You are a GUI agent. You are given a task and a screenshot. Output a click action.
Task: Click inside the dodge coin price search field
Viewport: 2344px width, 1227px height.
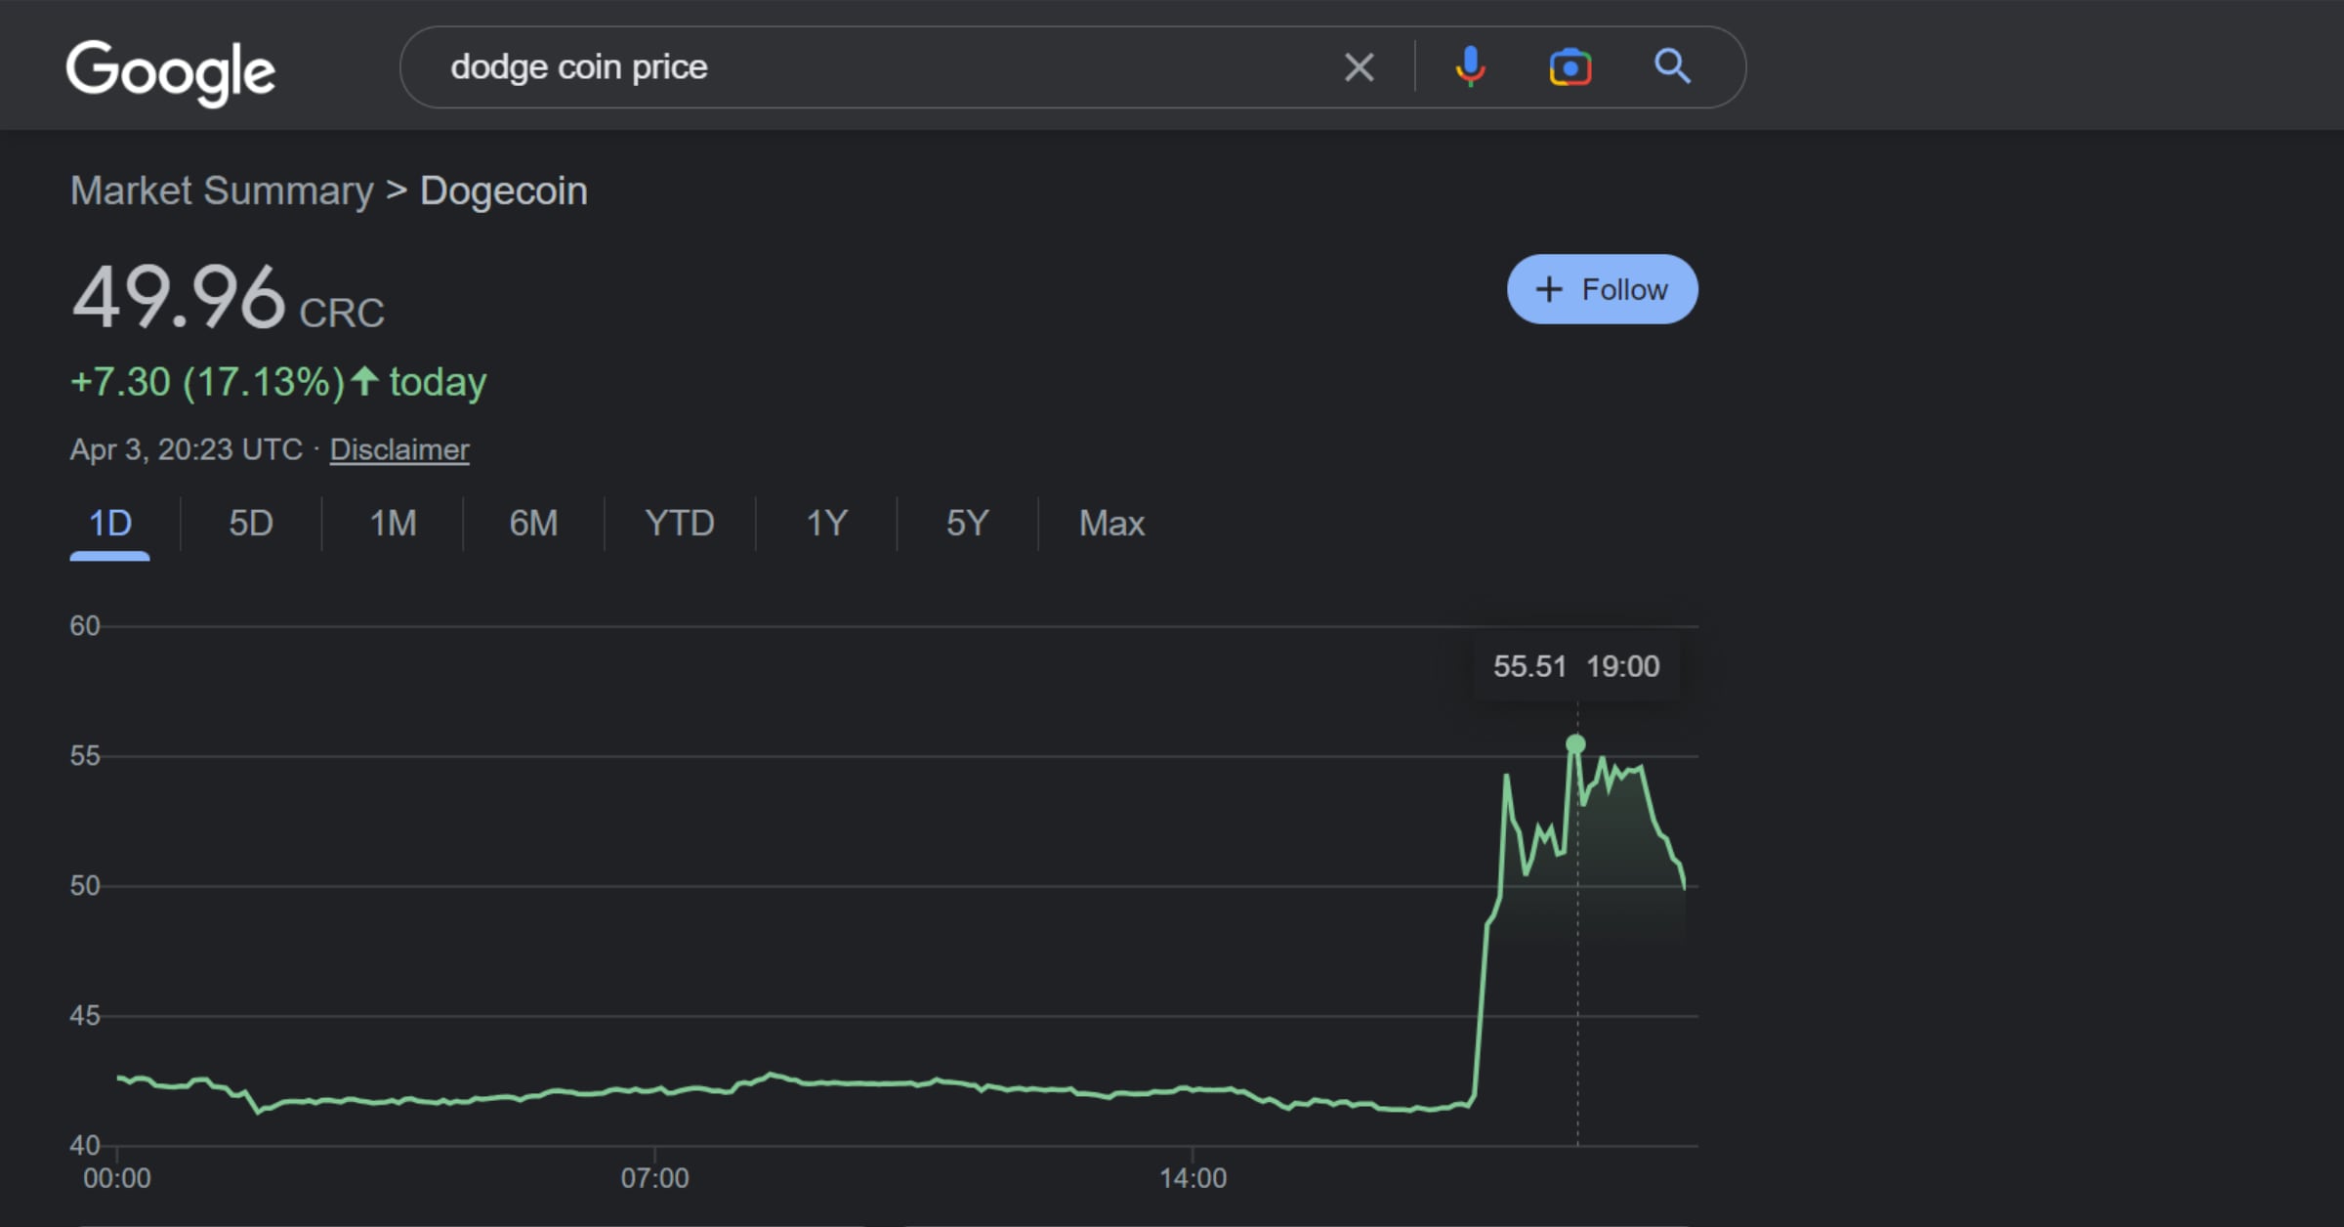879,67
